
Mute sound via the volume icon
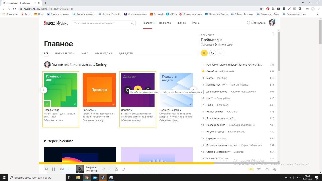[274, 169]
